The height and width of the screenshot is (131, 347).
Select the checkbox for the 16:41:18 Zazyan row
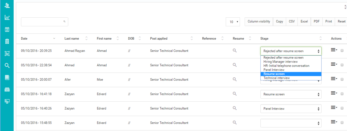coord(342,94)
